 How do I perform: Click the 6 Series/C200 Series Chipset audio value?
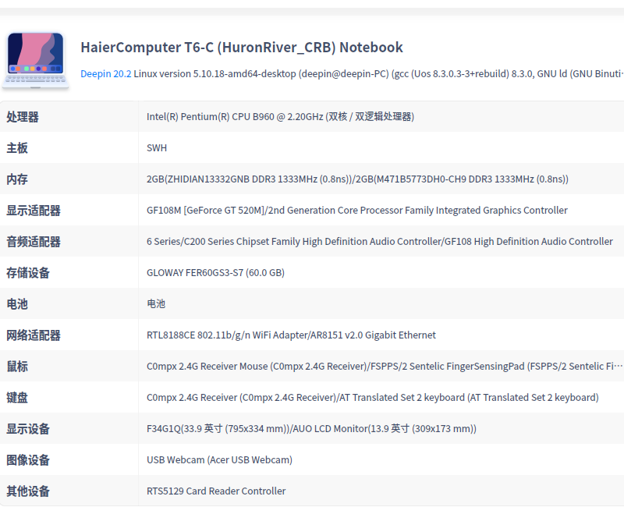pyautogui.click(x=380, y=242)
